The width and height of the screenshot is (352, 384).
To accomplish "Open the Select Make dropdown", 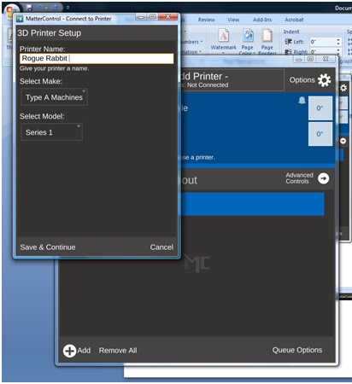I will tap(54, 97).
